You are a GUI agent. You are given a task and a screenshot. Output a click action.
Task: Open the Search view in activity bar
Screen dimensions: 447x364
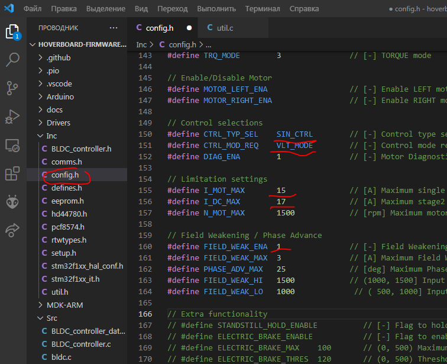pos(12,59)
